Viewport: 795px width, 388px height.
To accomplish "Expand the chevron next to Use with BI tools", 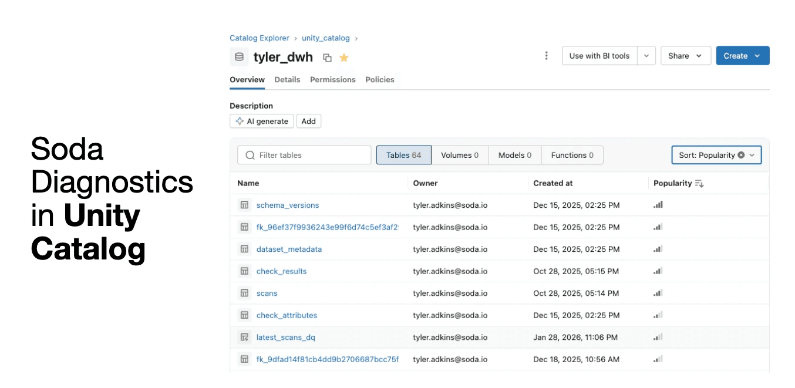I will (x=646, y=55).
